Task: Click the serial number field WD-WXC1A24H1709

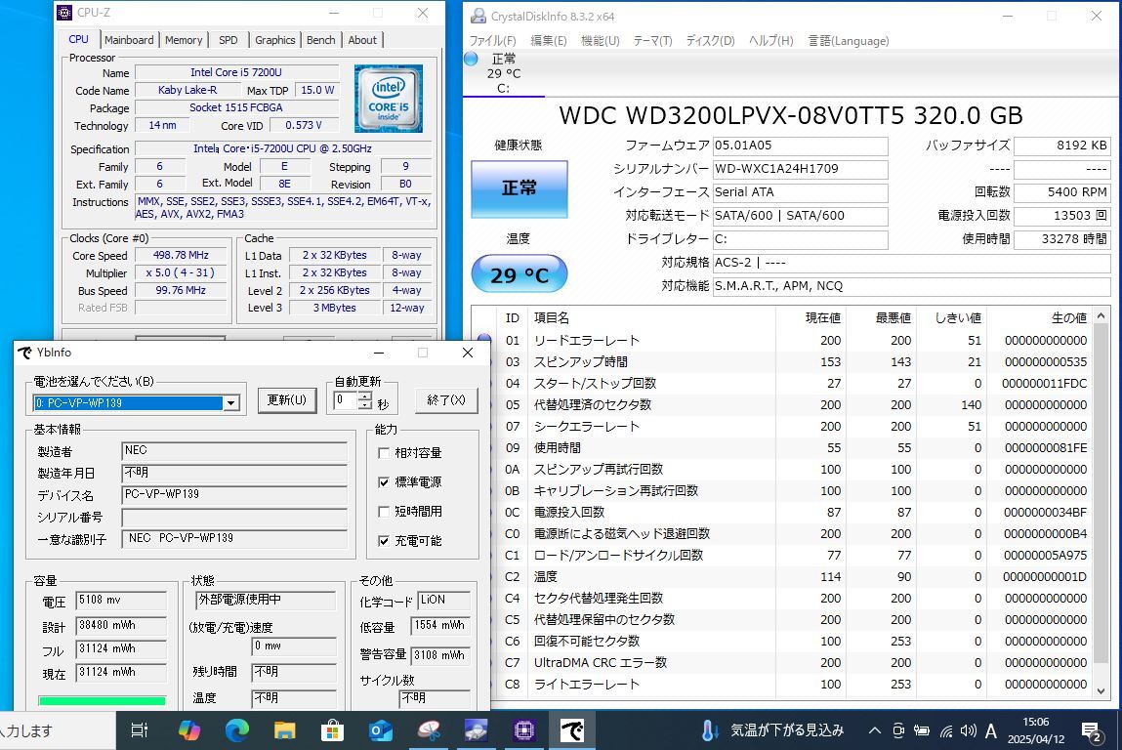Action: [801, 169]
